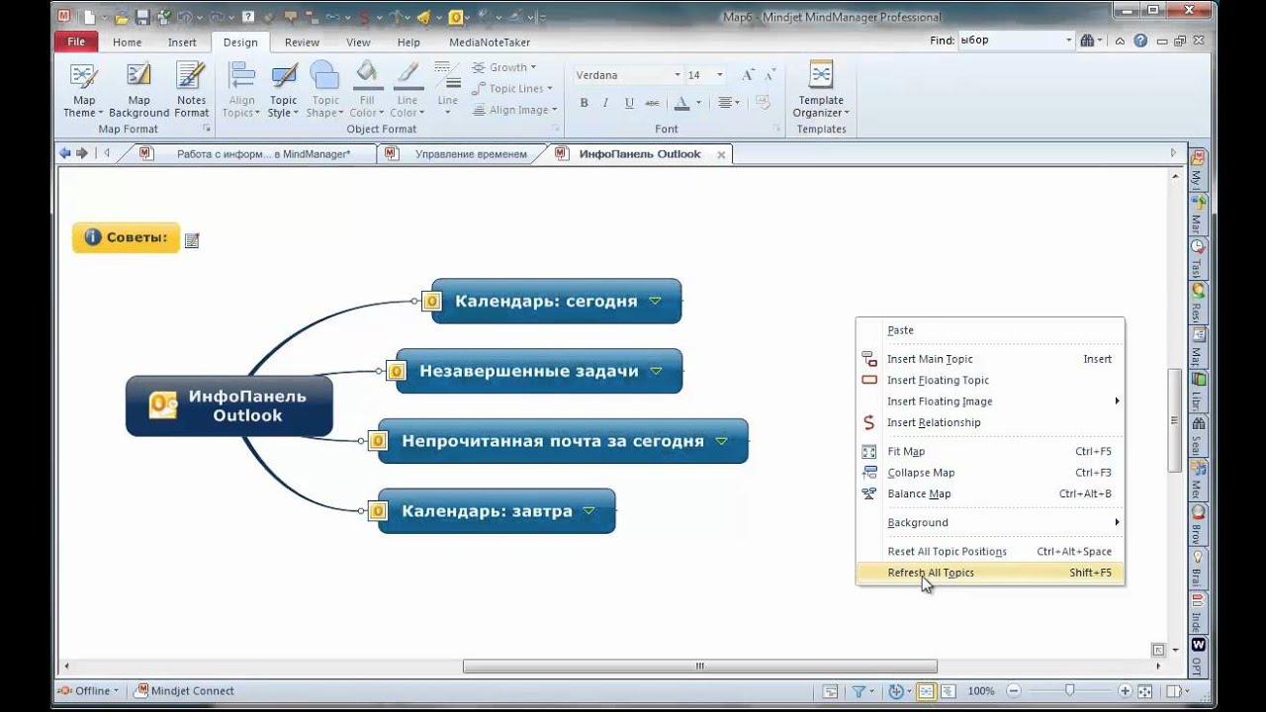
Task: Click the zoom out minus button
Action: point(1014,691)
